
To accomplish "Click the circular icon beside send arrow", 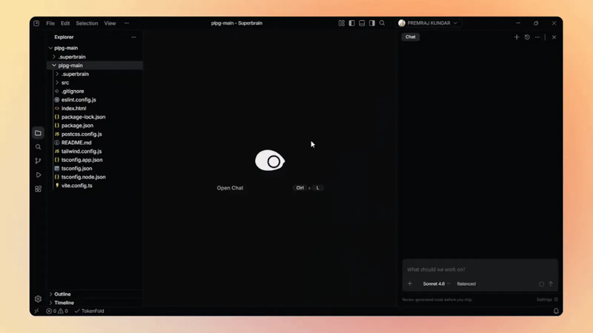I will point(541,284).
